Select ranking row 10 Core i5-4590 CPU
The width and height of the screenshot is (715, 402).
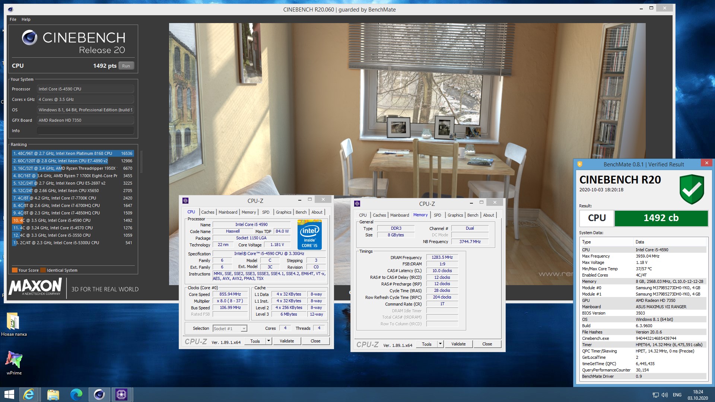coord(73,220)
